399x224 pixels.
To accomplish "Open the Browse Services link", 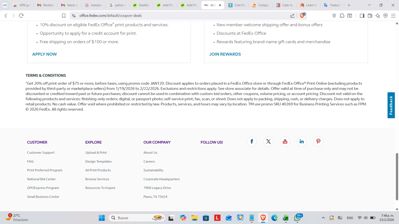I will point(97,179).
